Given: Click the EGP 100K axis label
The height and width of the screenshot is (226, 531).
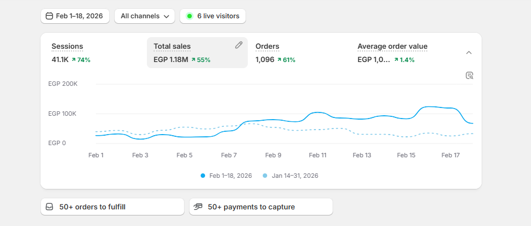Looking at the screenshot, I should click(x=62, y=114).
